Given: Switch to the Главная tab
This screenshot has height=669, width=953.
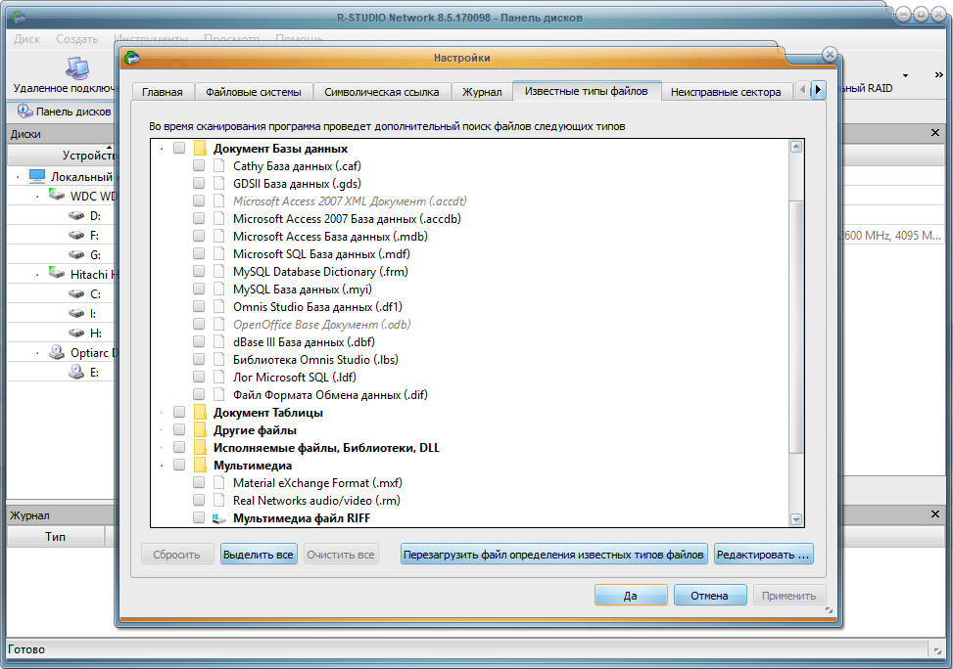Looking at the screenshot, I should pos(163,92).
